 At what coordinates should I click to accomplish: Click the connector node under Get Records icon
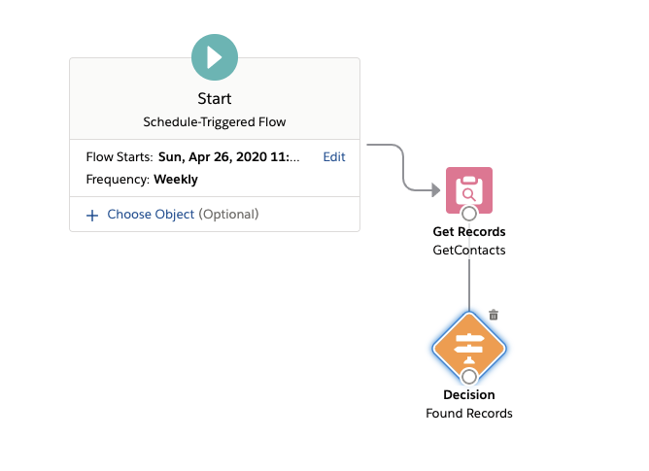469,214
